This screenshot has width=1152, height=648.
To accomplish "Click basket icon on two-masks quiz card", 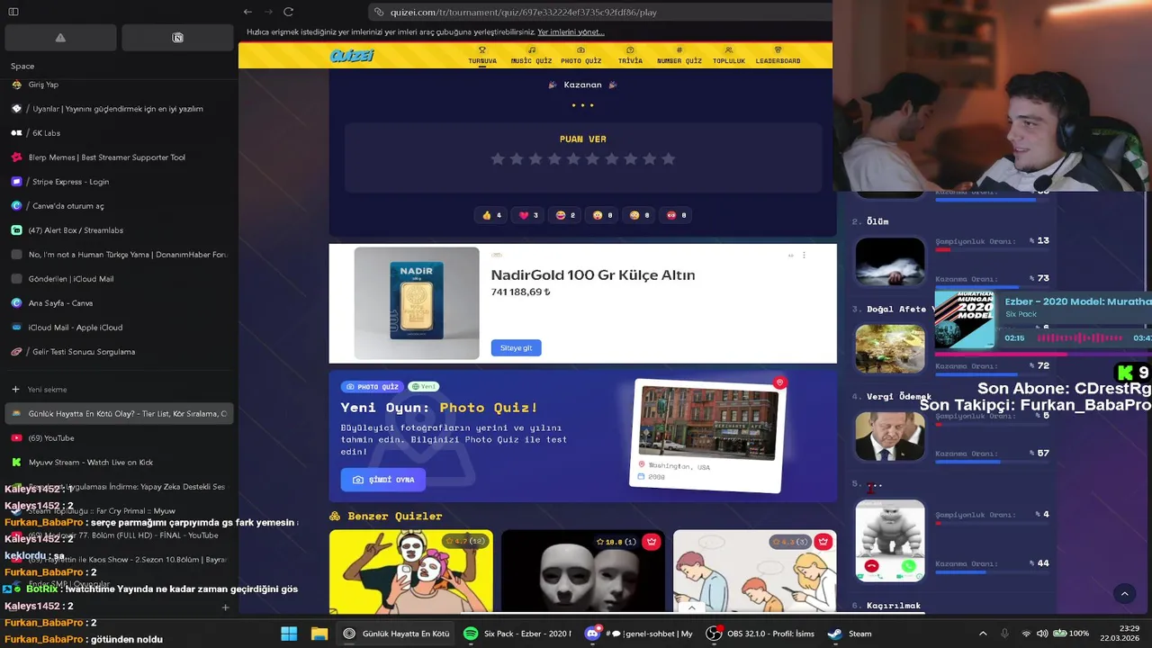I will pyautogui.click(x=652, y=542).
